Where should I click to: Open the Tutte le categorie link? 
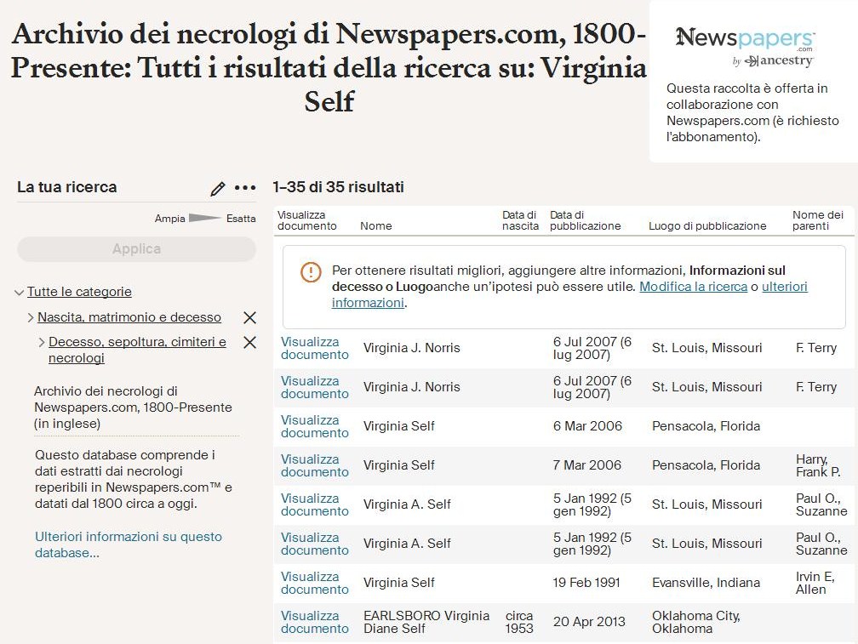pyautogui.click(x=79, y=292)
